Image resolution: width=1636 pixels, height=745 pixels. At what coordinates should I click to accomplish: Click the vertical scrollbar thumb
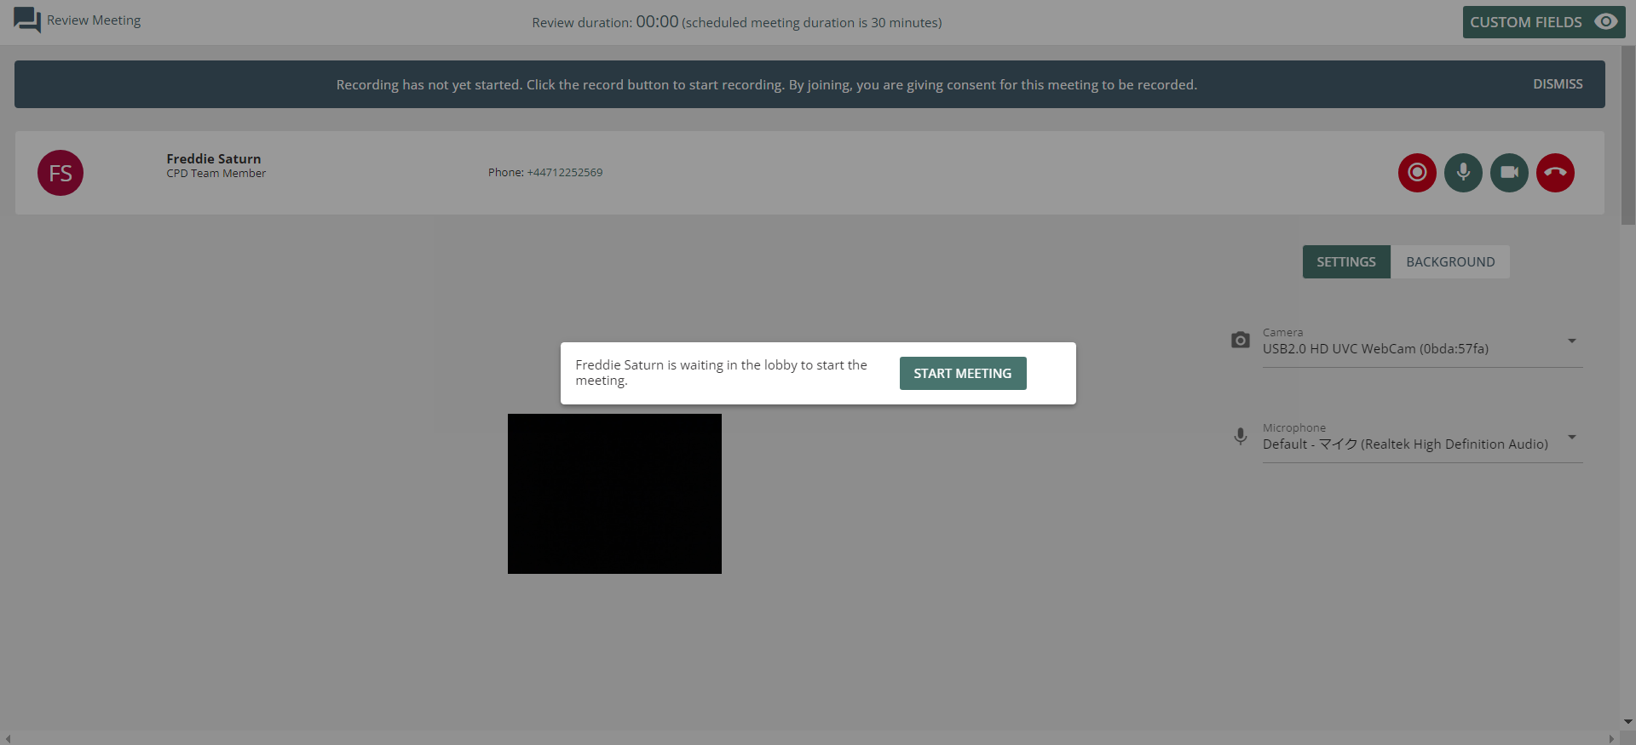1627,136
